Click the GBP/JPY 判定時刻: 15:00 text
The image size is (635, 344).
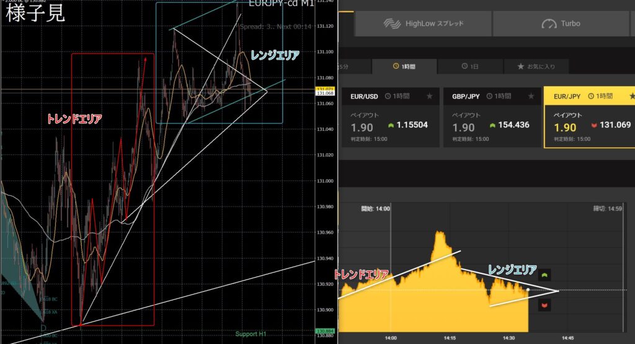(470, 139)
